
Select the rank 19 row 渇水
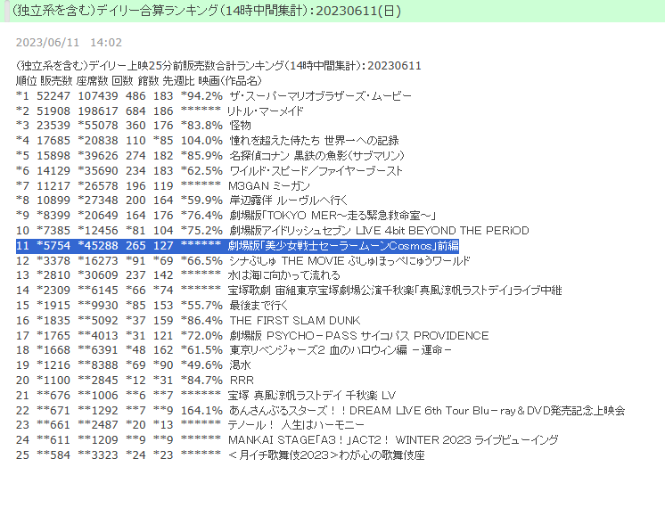pyautogui.click(x=134, y=365)
